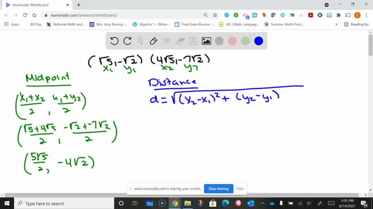Bookmark this page with the star icon
The image size is (373, 209).
point(215,16)
